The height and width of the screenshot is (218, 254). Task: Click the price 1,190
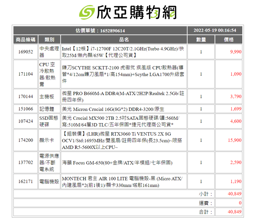(236, 181)
